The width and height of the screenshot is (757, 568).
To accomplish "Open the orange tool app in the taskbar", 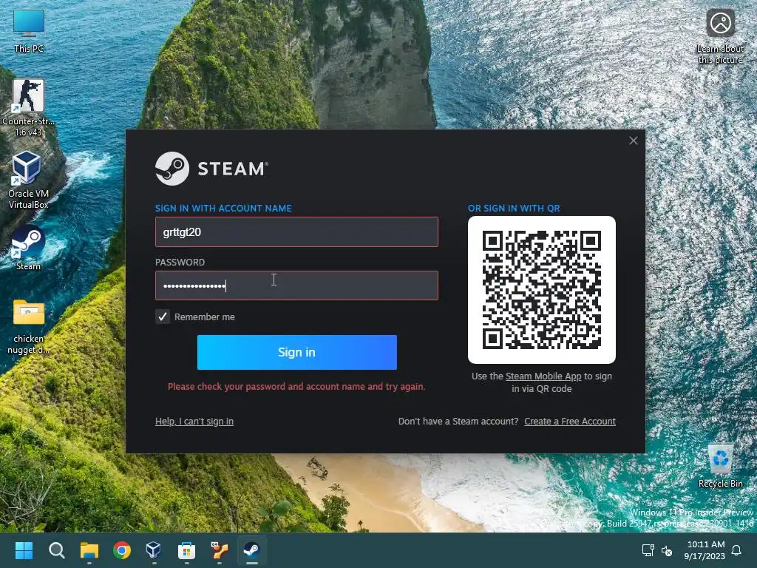I will 219,550.
